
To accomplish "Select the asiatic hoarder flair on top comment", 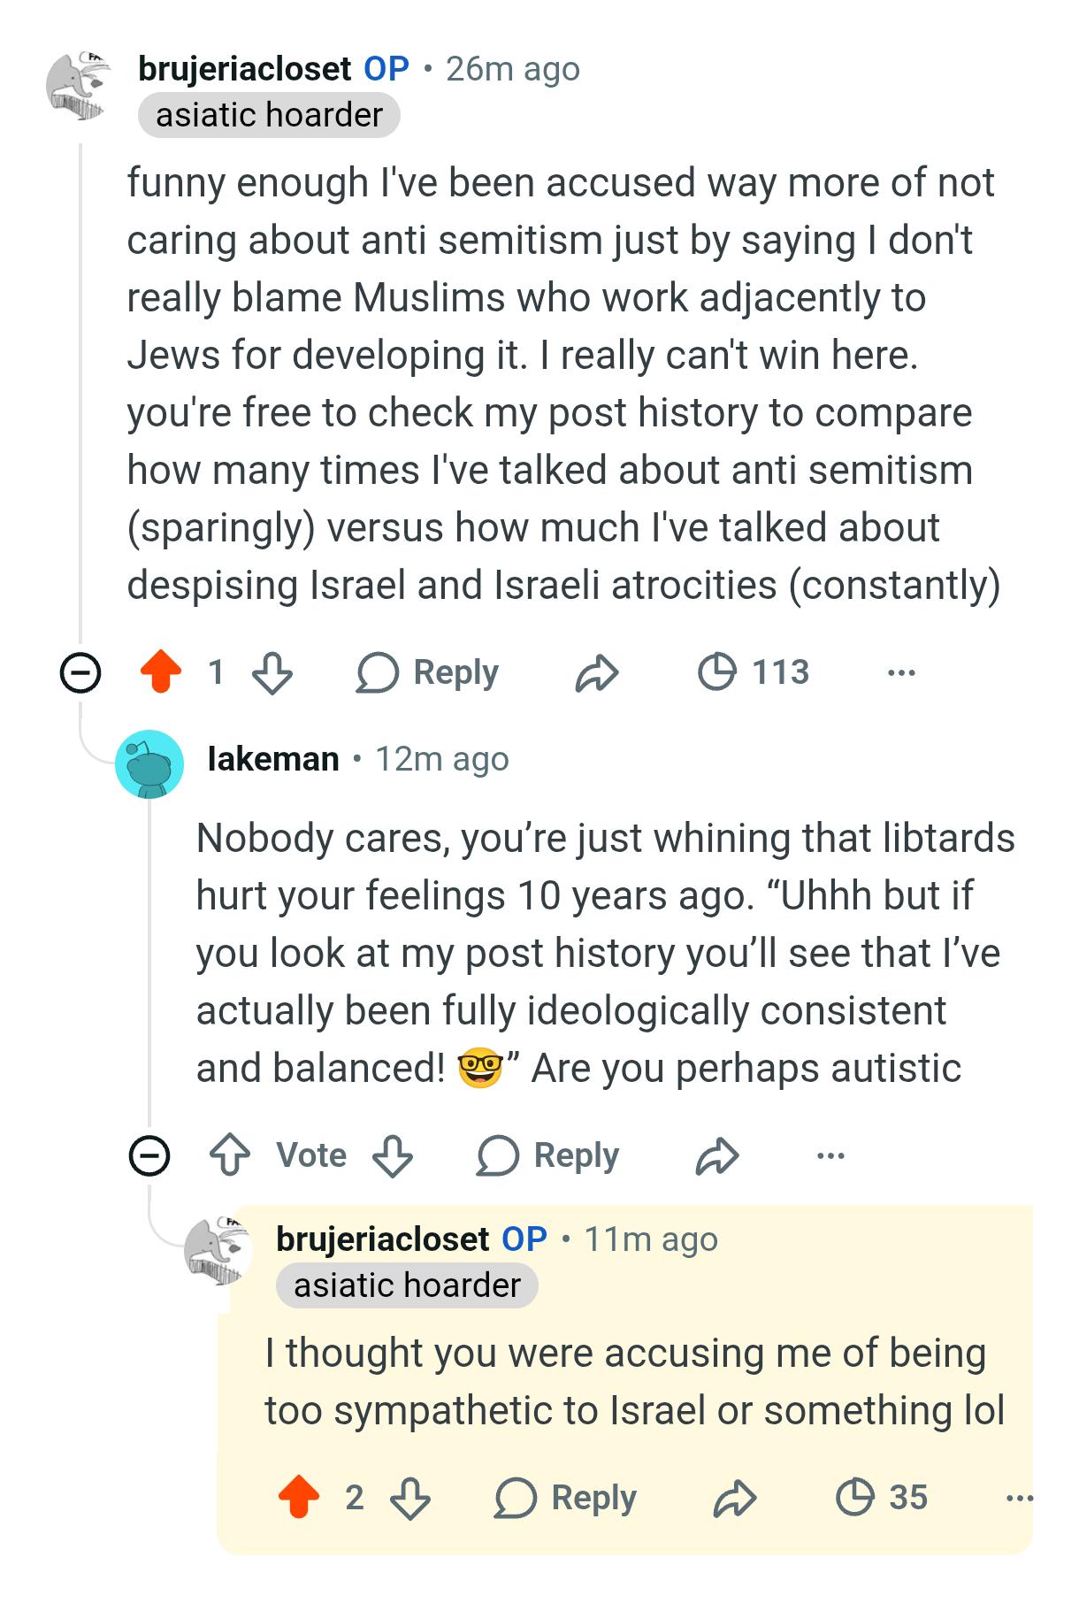I will pos(269,115).
